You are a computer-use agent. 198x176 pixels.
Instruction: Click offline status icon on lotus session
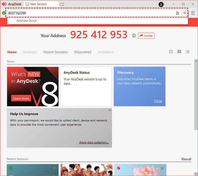click(x=119, y=168)
